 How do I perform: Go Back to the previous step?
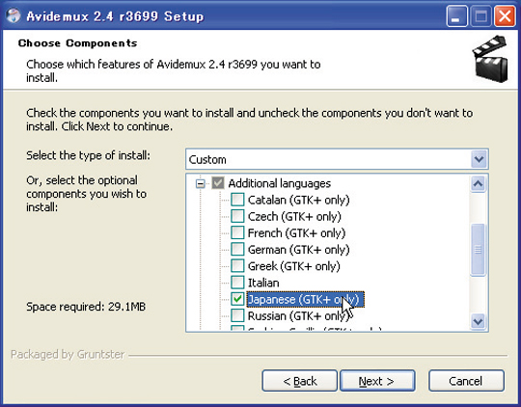coord(300,381)
